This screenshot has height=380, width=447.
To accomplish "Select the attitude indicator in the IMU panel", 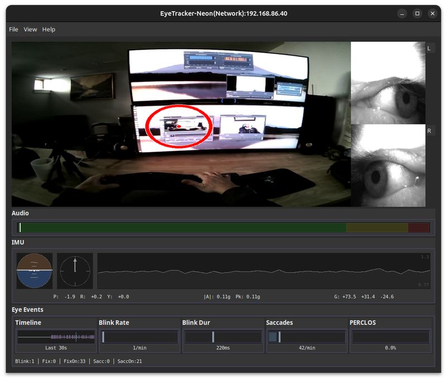I will tap(34, 270).
